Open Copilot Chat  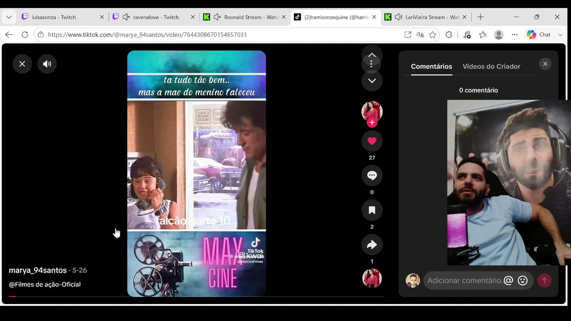tap(539, 34)
